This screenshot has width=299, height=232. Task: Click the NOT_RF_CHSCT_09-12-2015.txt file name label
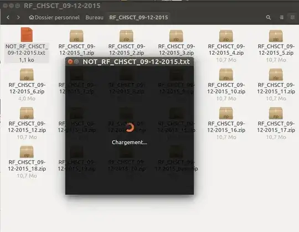pos(27,50)
